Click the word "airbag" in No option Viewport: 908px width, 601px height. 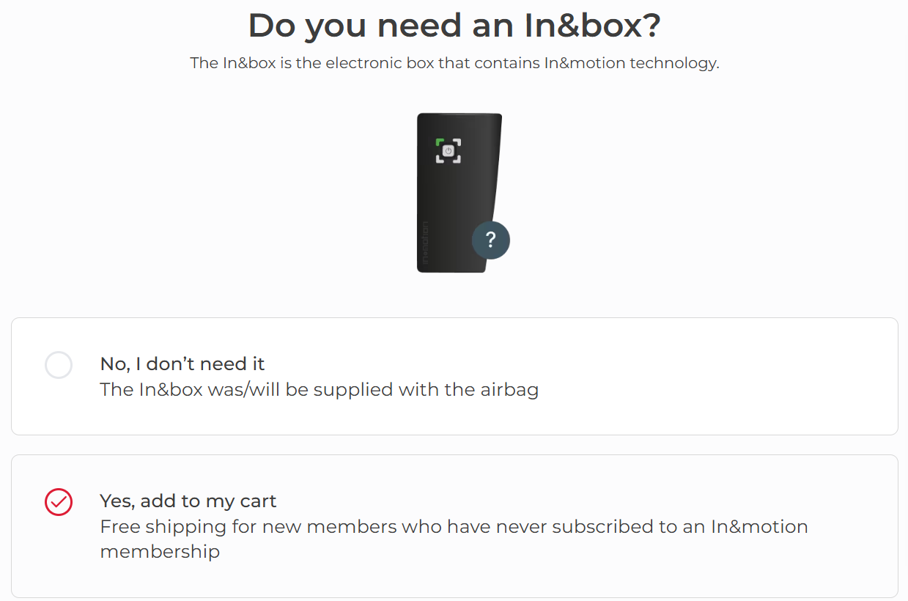511,389
